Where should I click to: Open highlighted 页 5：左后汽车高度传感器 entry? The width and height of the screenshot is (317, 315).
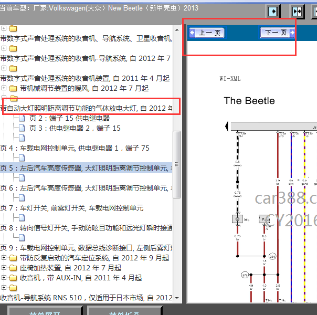coord(86,168)
